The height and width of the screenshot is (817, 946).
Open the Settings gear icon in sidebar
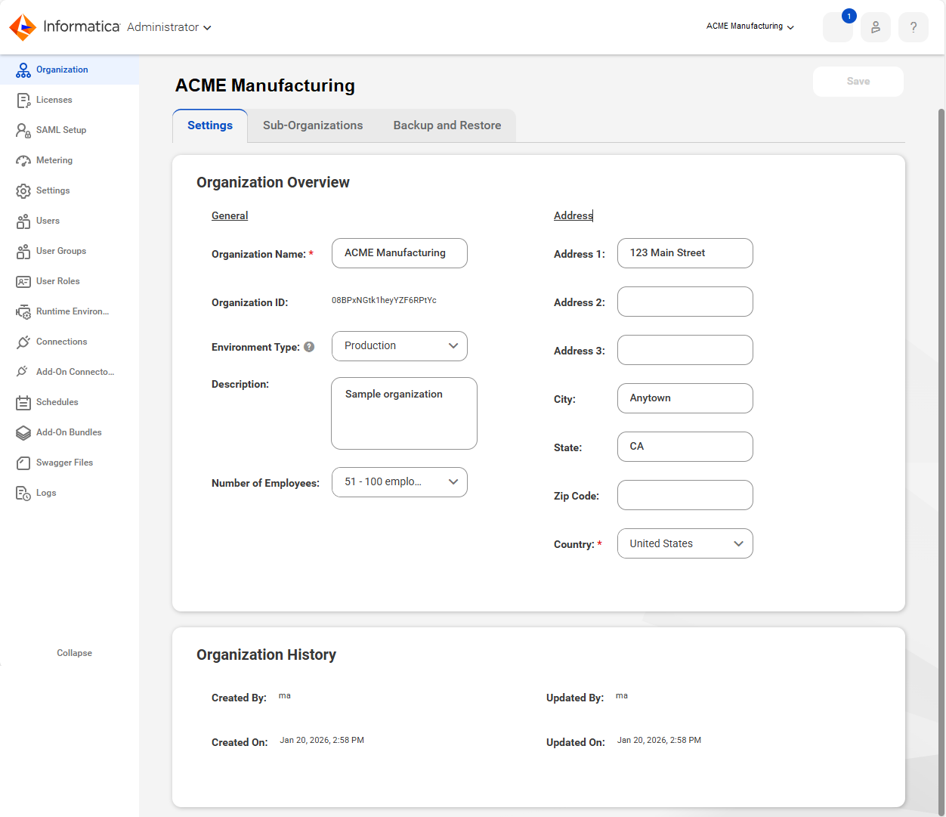[x=23, y=191]
